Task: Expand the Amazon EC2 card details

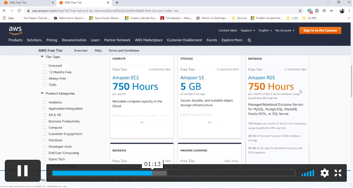Action: pos(142,122)
